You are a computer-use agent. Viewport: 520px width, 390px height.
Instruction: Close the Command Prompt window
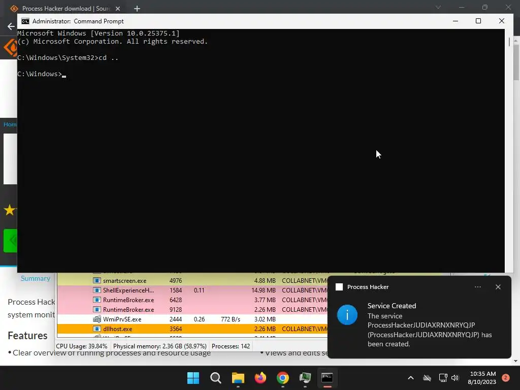point(501,21)
